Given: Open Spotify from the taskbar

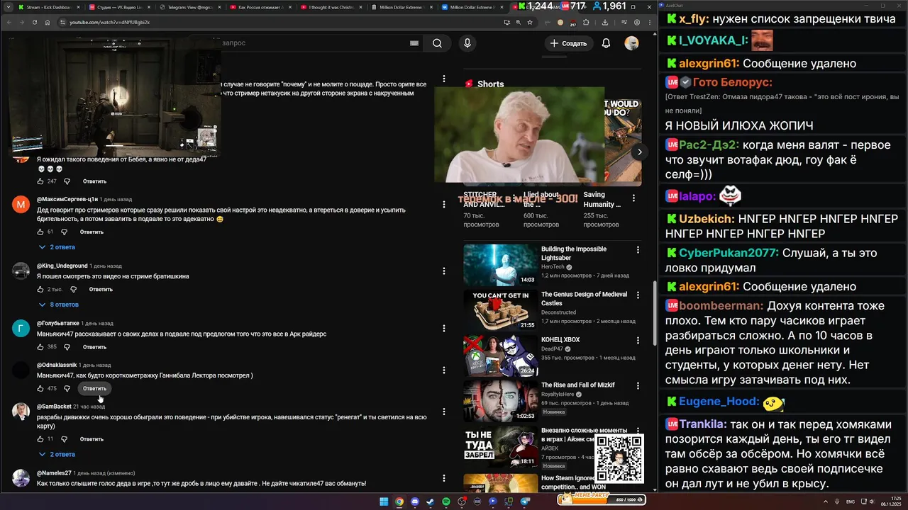Looking at the screenshot, I should (x=446, y=501).
